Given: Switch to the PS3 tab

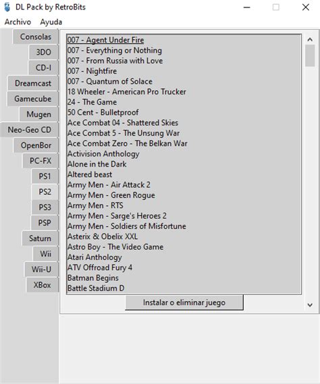Looking at the screenshot, I should pyautogui.click(x=45, y=207).
